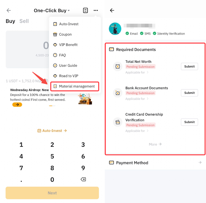Click the Credit Card Ownership card icon
Viewport: 206px width, 203px height.
[118, 122]
